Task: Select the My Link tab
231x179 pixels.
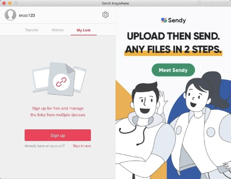Action: pos(84,30)
